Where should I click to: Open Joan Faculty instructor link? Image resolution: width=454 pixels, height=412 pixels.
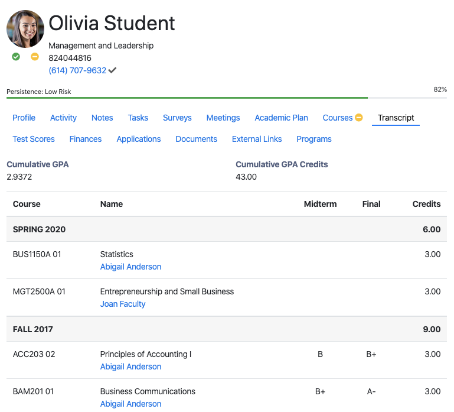click(x=123, y=304)
